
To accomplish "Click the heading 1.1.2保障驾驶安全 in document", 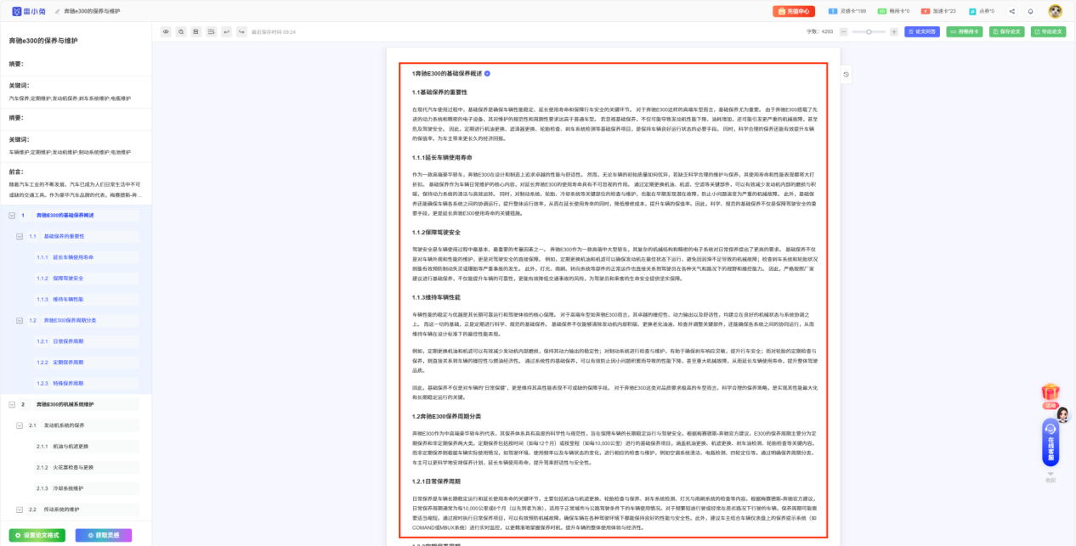I will tap(436, 232).
